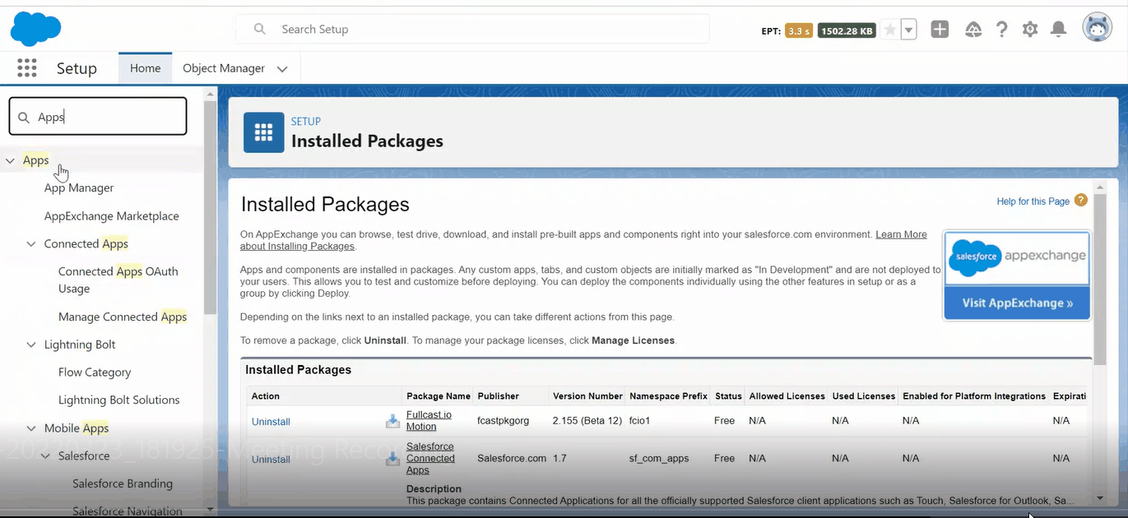This screenshot has width=1128, height=518.
Task: Click the Version Number column header
Action: pyautogui.click(x=587, y=396)
